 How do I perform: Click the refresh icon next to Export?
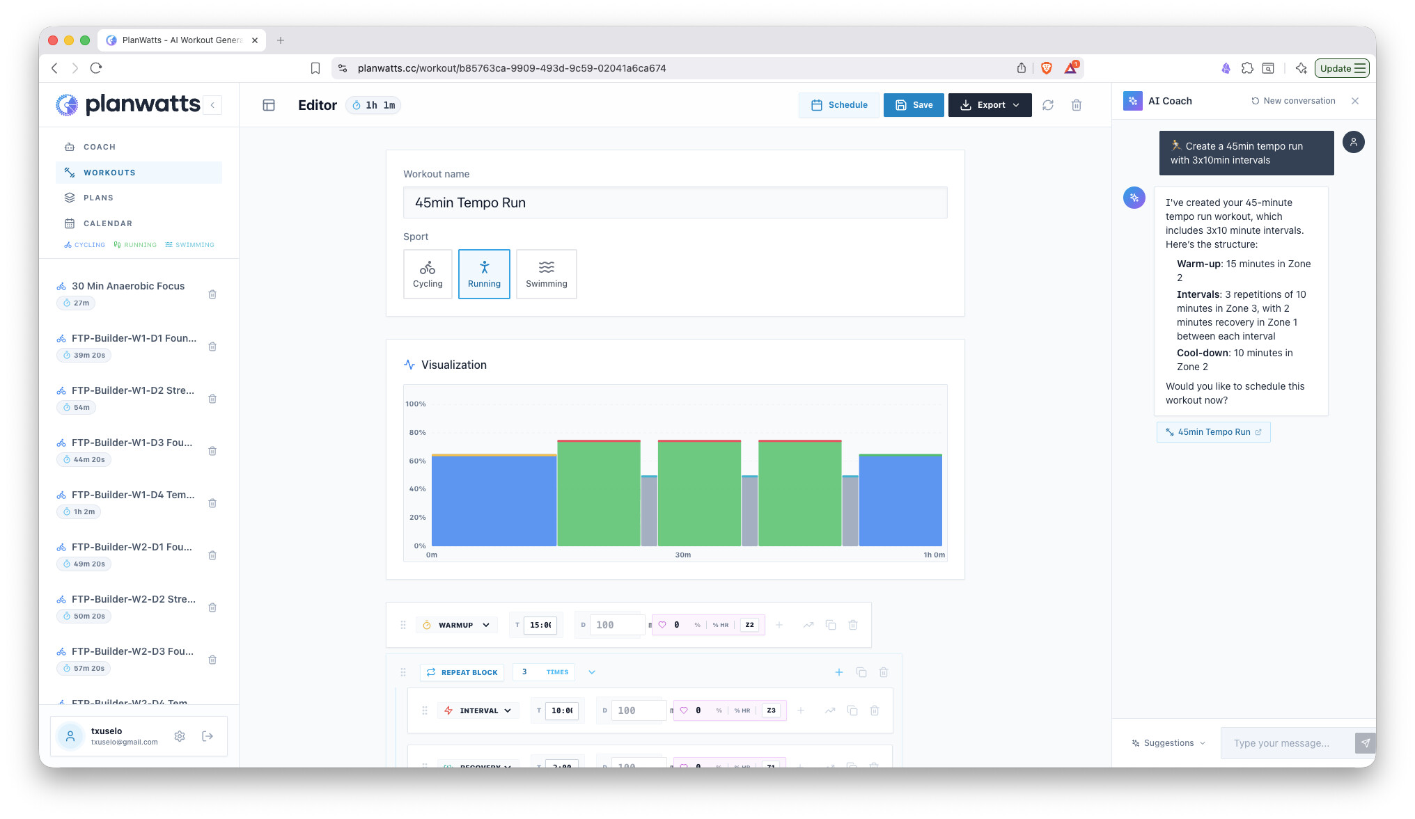tap(1047, 105)
